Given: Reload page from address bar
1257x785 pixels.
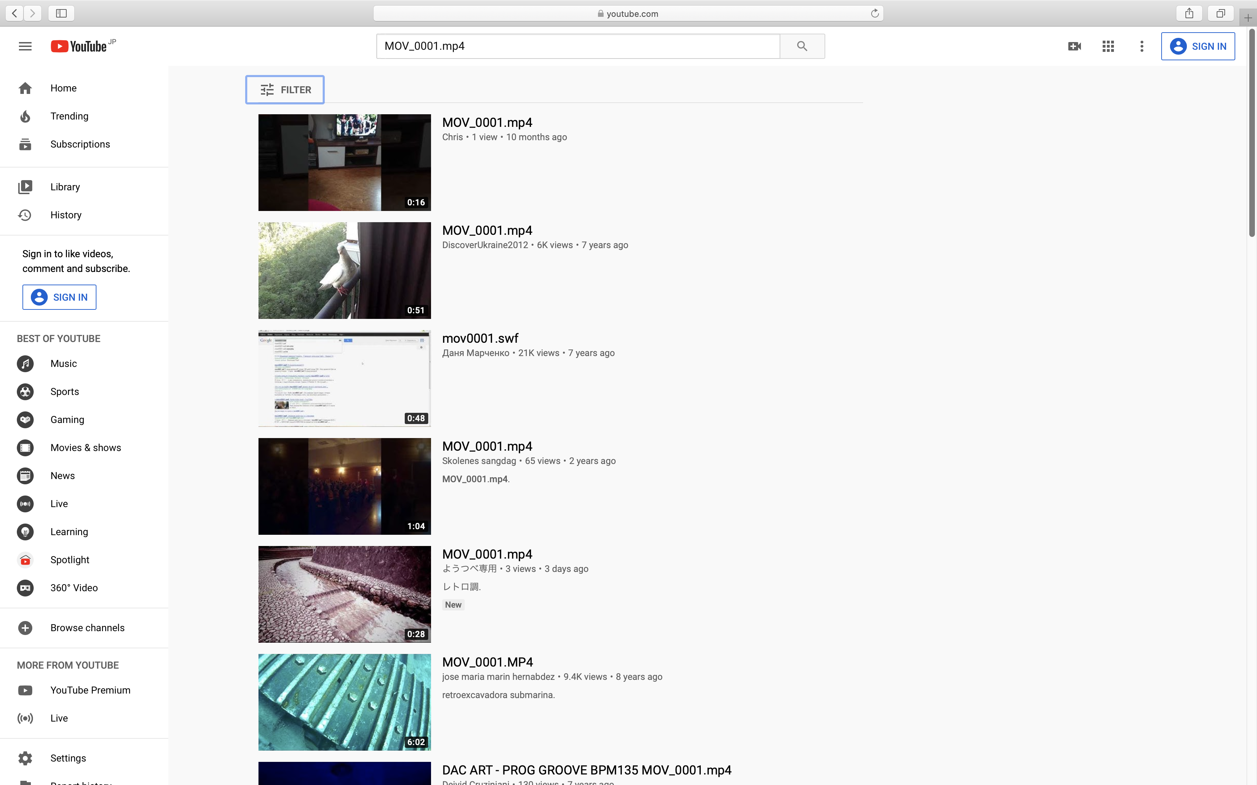Looking at the screenshot, I should click(875, 14).
